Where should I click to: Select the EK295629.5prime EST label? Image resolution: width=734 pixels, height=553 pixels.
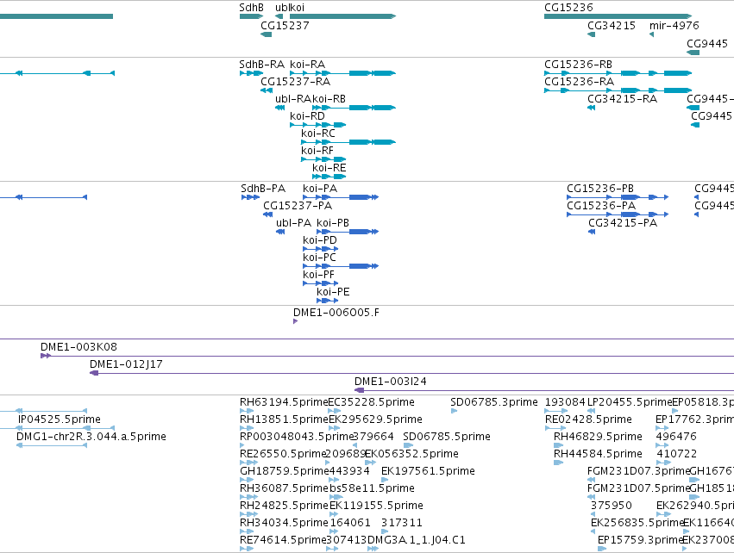pyautogui.click(x=375, y=419)
